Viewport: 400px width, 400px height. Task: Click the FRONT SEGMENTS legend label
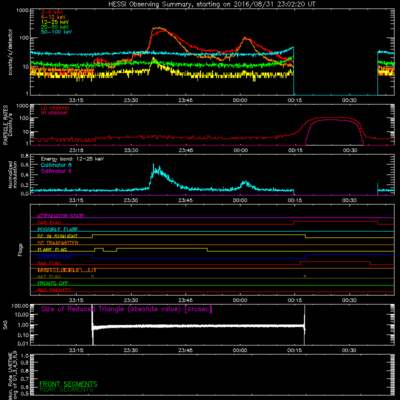[x=68, y=384]
